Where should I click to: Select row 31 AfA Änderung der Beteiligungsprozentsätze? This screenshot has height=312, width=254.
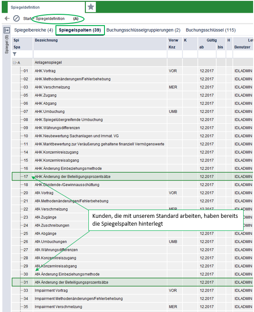132,282
